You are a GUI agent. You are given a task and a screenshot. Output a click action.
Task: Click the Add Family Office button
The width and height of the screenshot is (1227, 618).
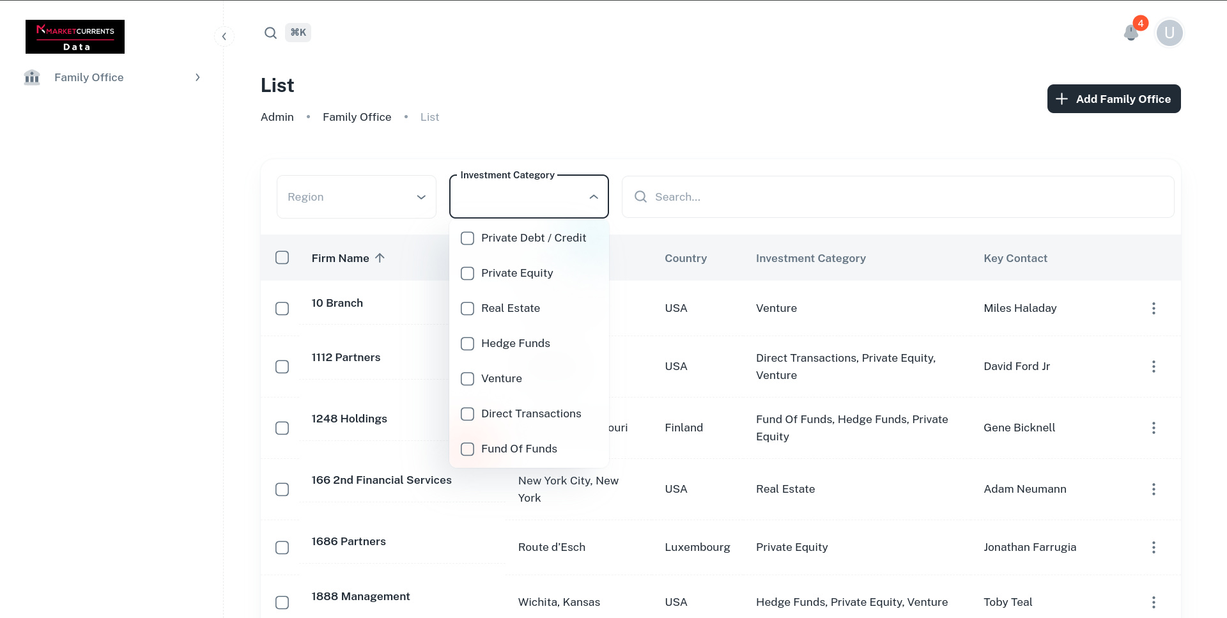click(x=1113, y=98)
